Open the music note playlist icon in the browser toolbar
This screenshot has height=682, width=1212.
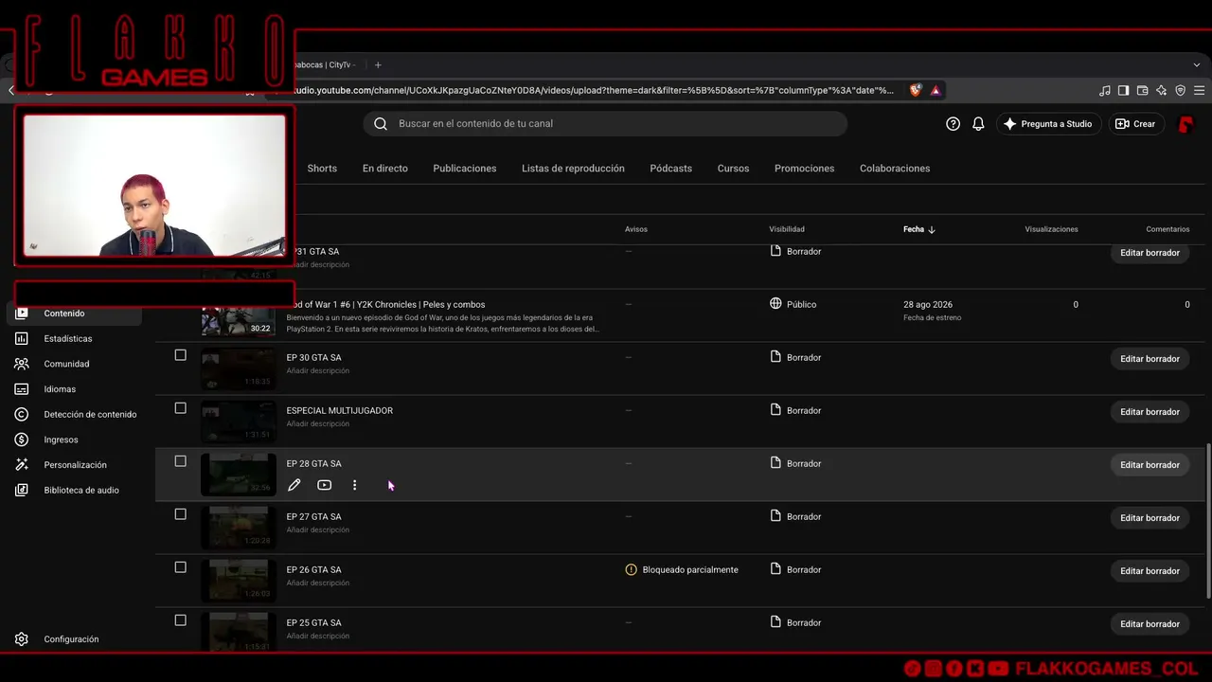(x=1105, y=90)
